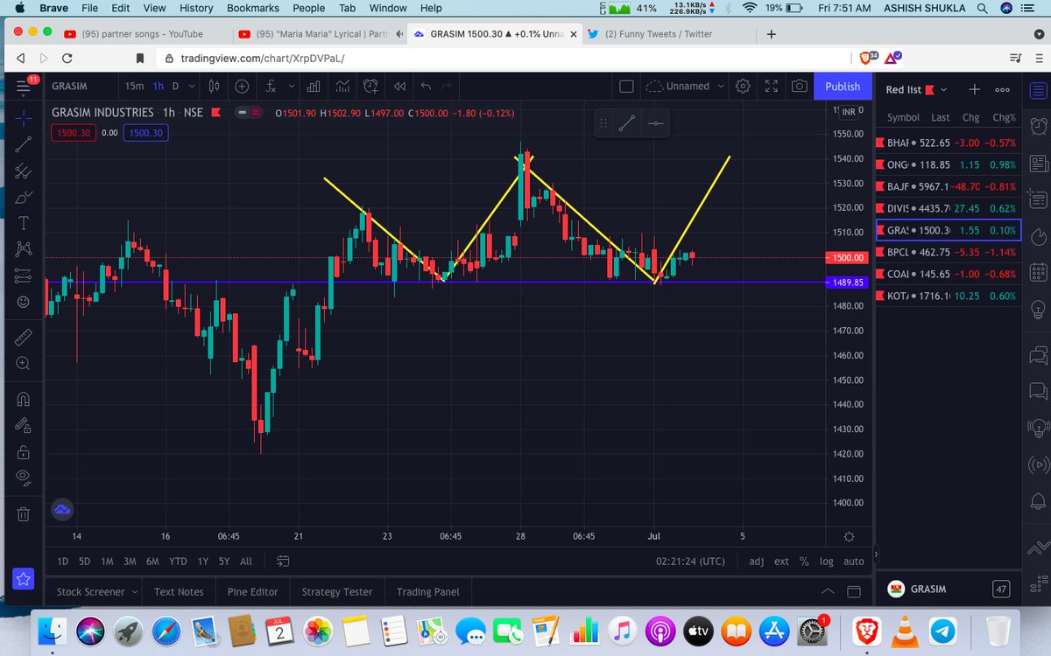This screenshot has height=656, width=1051.
Task: Expand the bottom panel with chevron up
Action: pos(828,591)
